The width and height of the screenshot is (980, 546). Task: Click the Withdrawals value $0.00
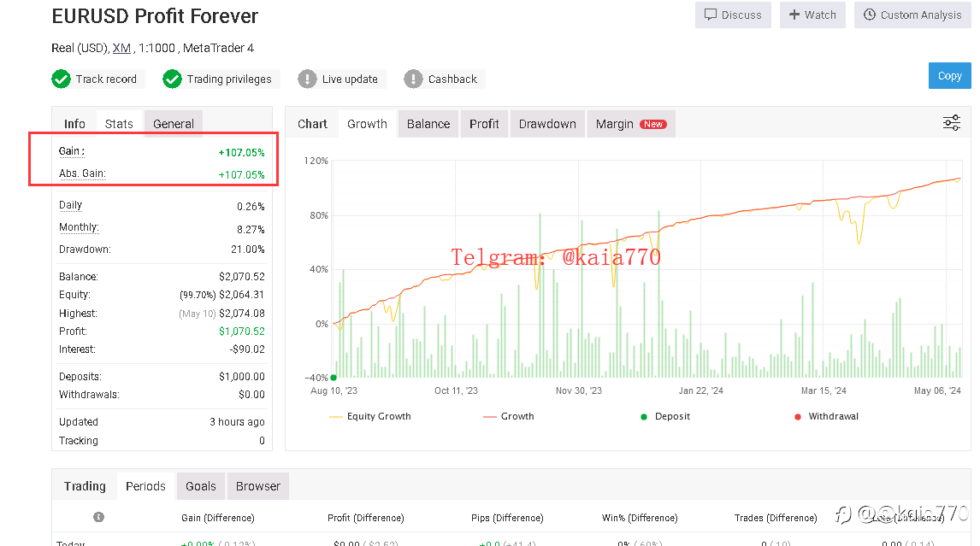[251, 395]
